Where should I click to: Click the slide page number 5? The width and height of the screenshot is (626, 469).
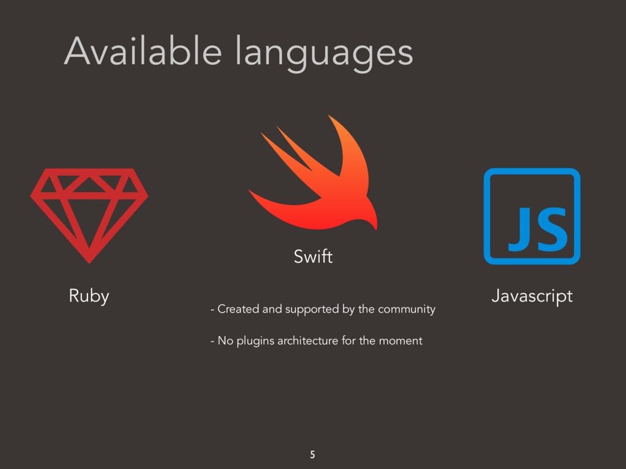(312, 454)
